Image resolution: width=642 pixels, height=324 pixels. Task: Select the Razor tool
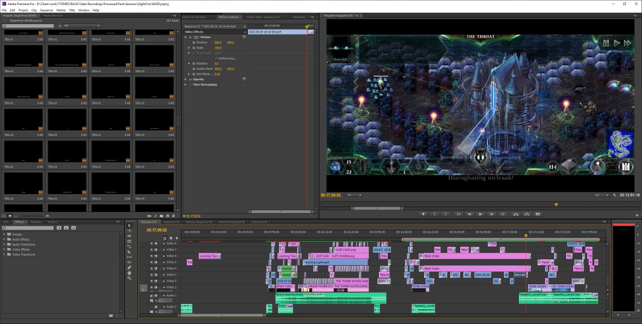tap(129, 252)
